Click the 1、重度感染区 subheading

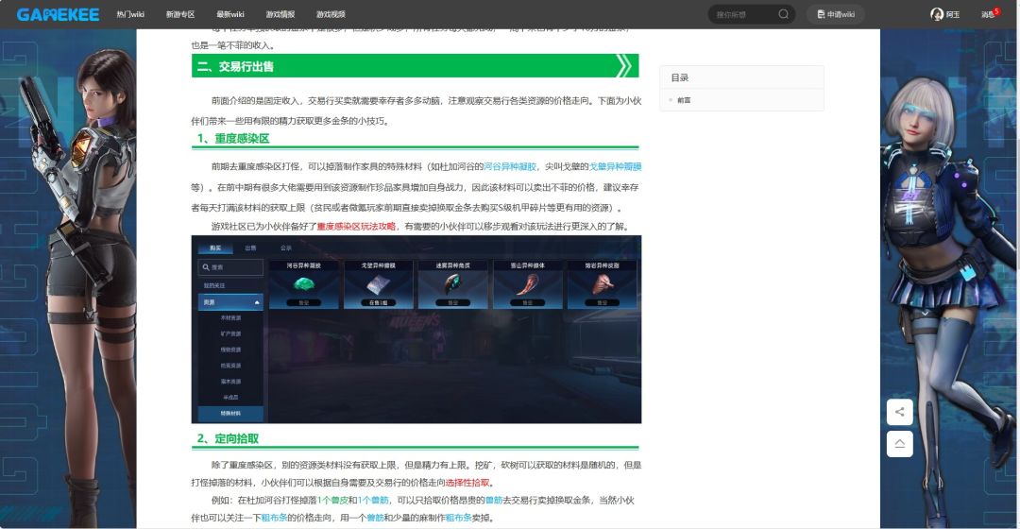tap(233, 139)
